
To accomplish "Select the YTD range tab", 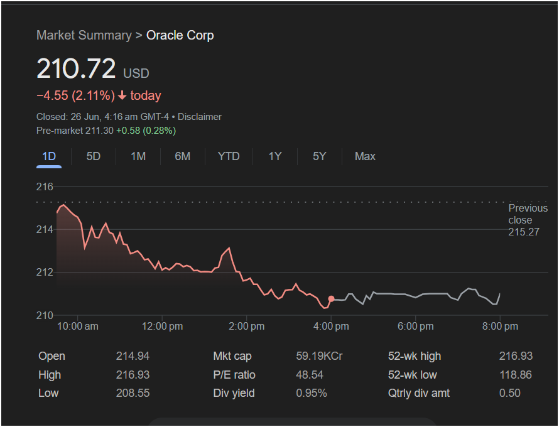I will coord(229,156).
